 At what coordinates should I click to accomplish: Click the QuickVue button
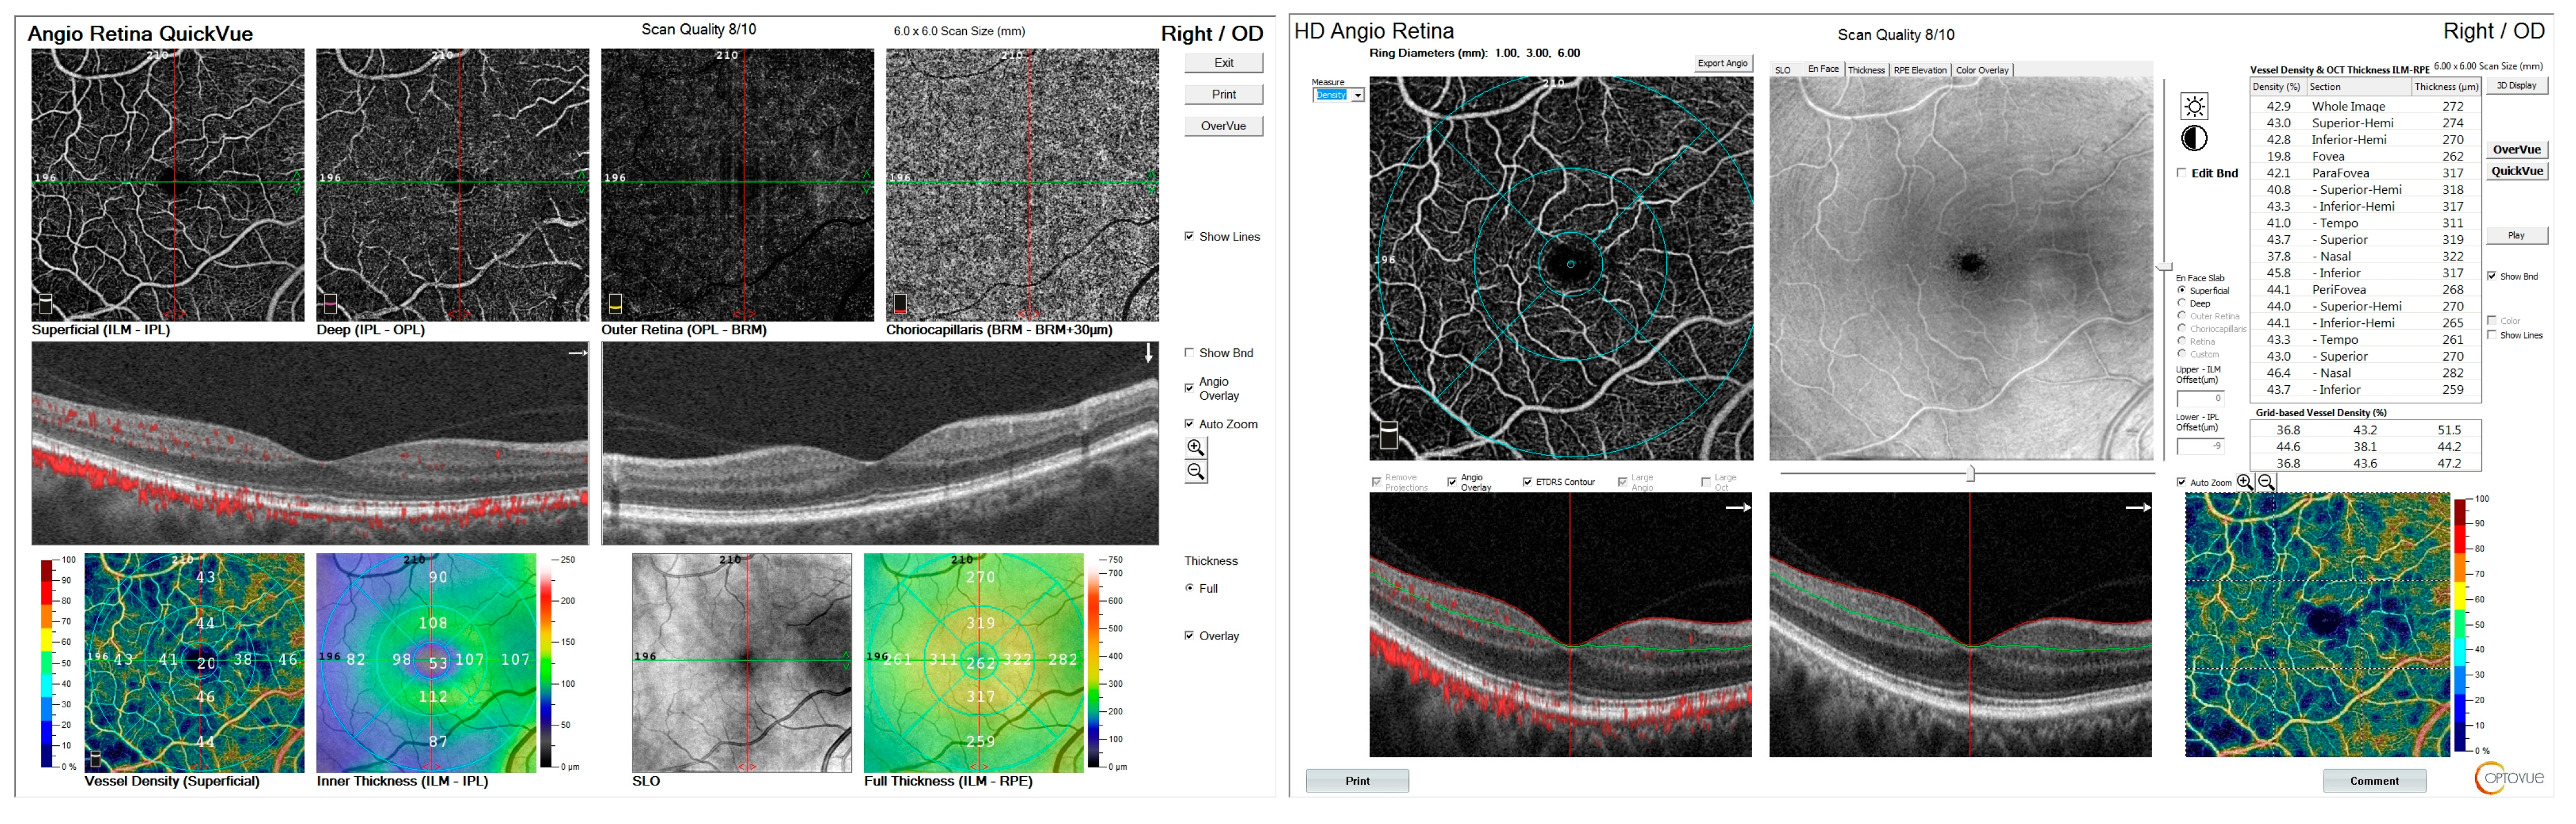[2516, 172]
